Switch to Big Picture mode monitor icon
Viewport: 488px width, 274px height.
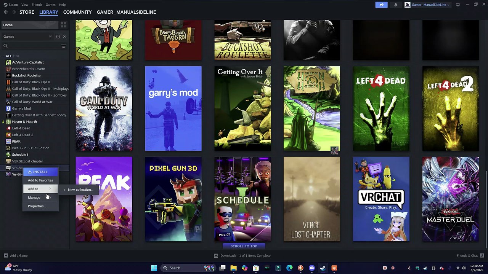(458, 5)
